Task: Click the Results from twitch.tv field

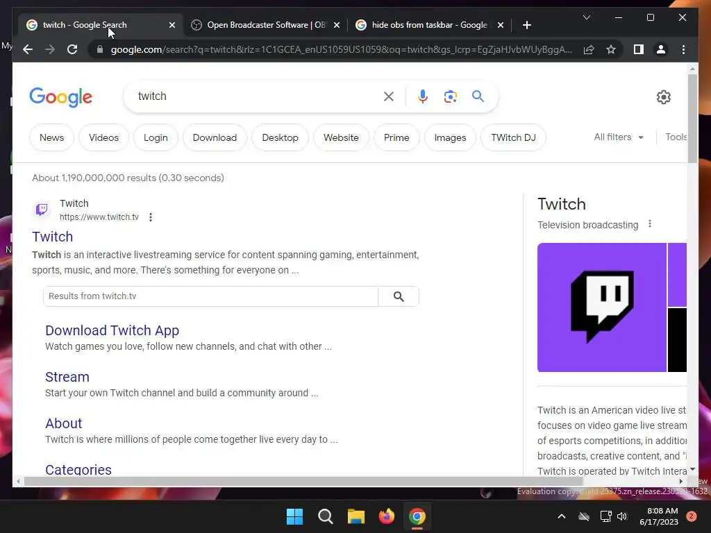Action: click(x=210, y=296)
